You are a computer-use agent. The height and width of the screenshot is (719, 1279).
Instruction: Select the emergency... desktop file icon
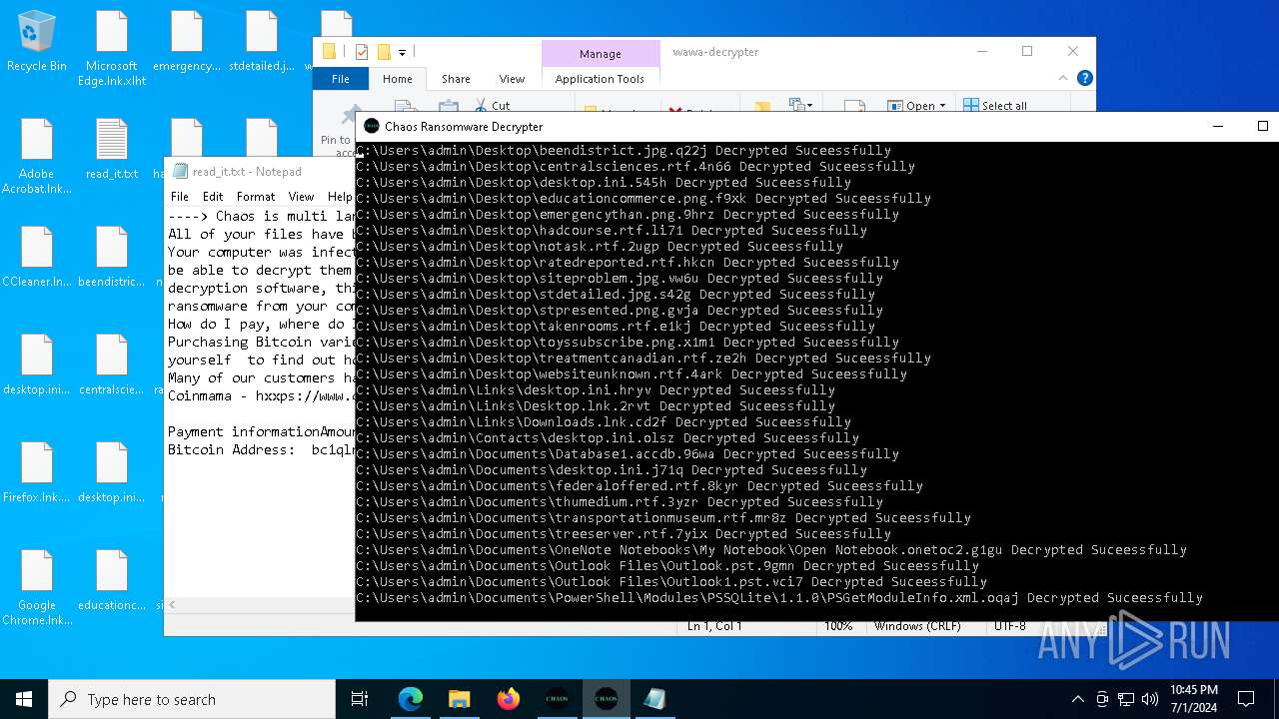pos(187,42)
